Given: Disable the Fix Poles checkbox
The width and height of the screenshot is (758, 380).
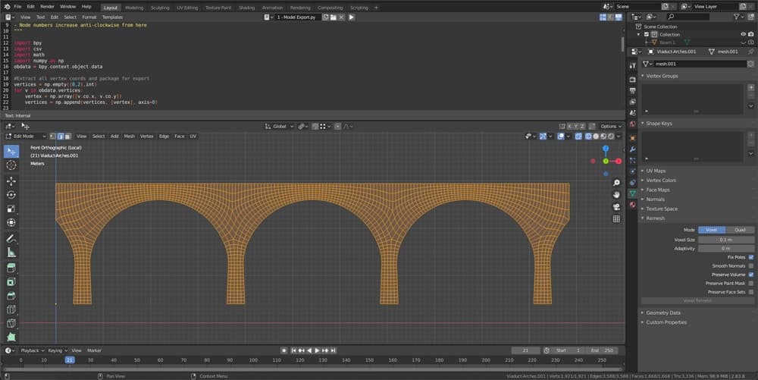Looking at the screenshot, I should tap(750, 257).
